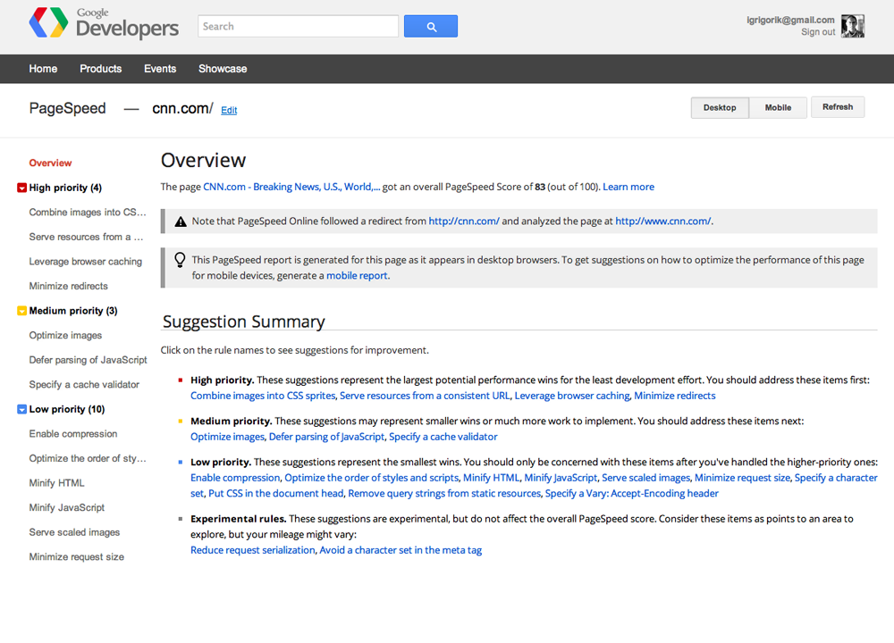894x643 pixels.
Task: Open sidebar item Optimize the order of sty…
Action: point(88,458)
